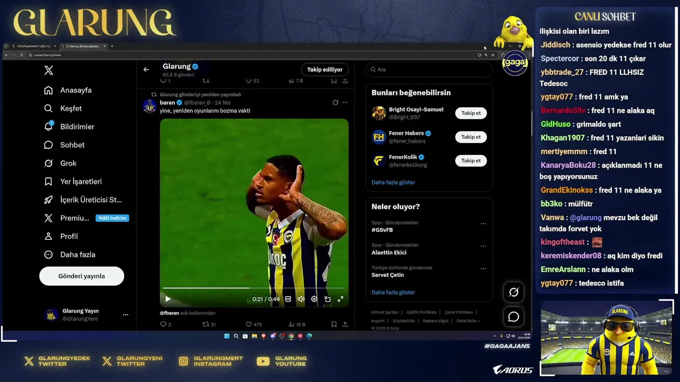Expand video to fullscreen
The image size is (680, 382).
pyautogui.click(x=341, y=299)
